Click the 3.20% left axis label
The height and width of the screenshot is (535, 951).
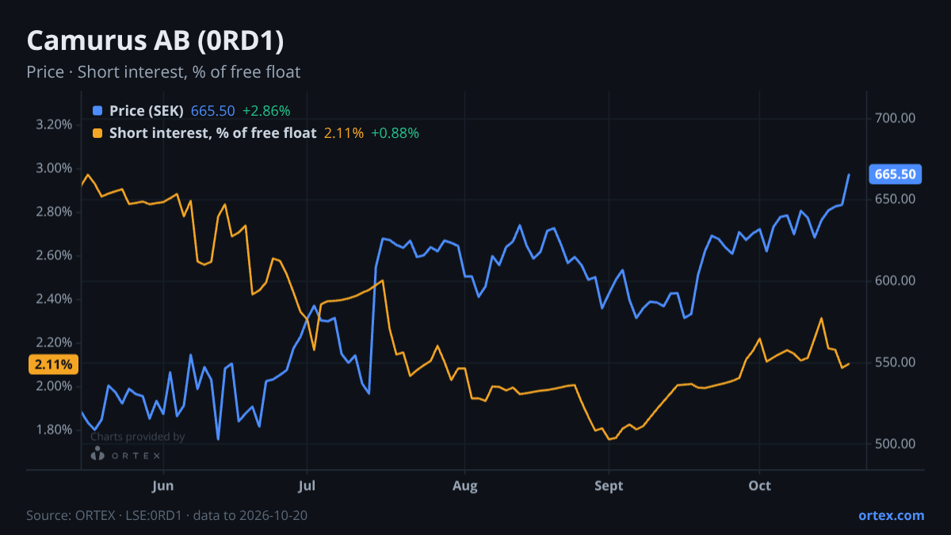click(55, 124)
